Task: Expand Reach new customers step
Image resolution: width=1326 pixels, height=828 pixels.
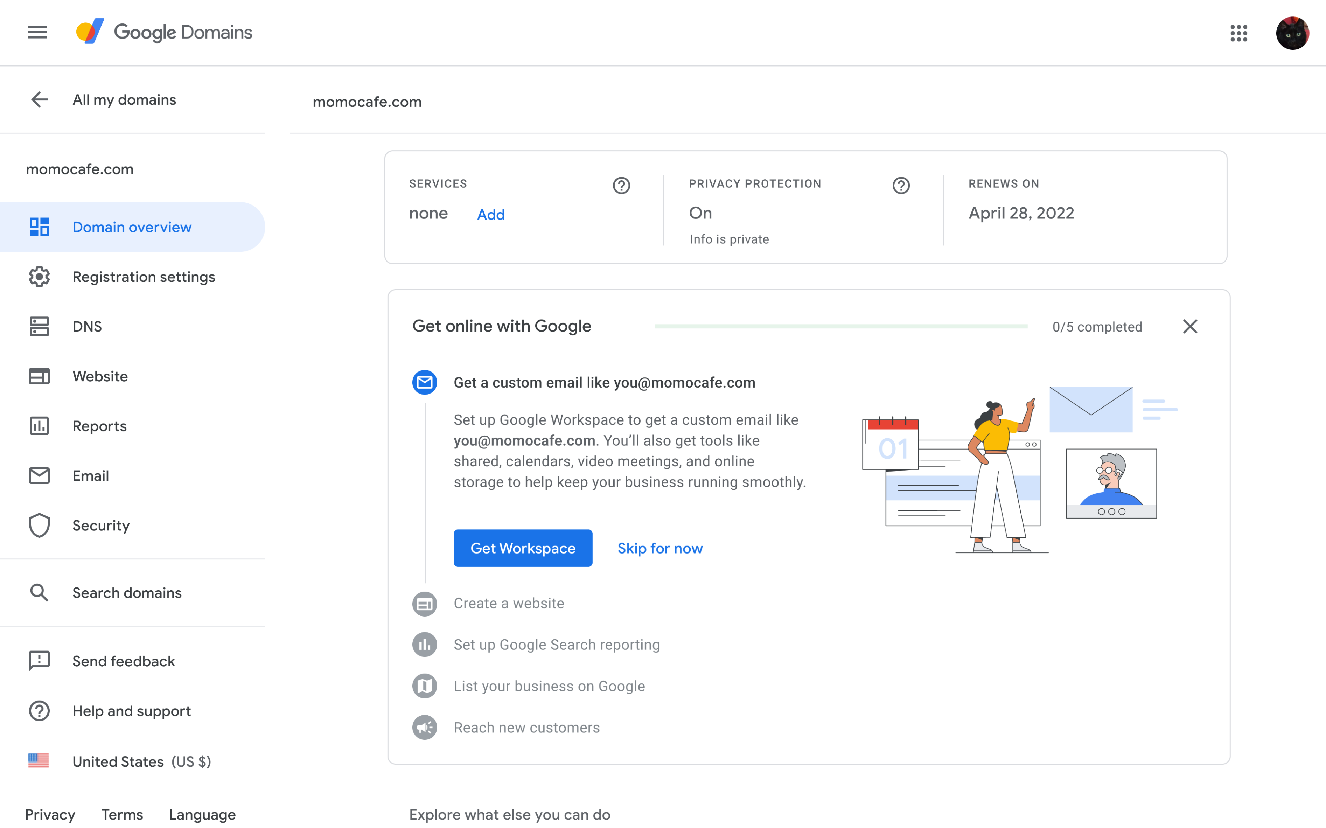Action: [527, 728]
